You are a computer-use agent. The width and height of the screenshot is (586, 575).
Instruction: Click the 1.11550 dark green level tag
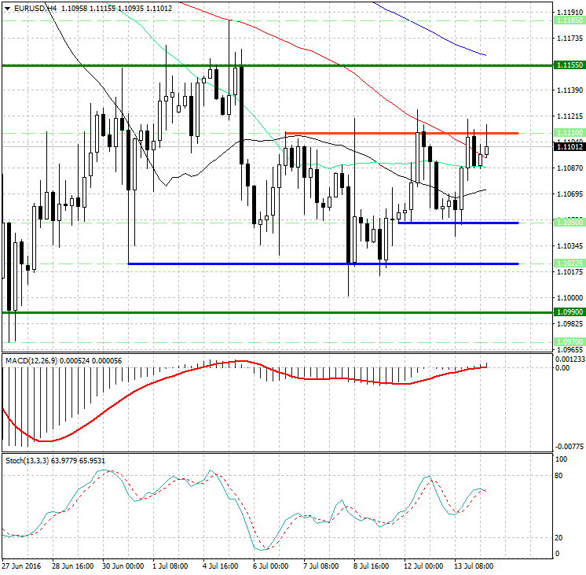570,65
